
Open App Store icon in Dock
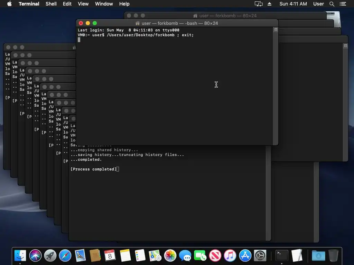tap(245, 256)
